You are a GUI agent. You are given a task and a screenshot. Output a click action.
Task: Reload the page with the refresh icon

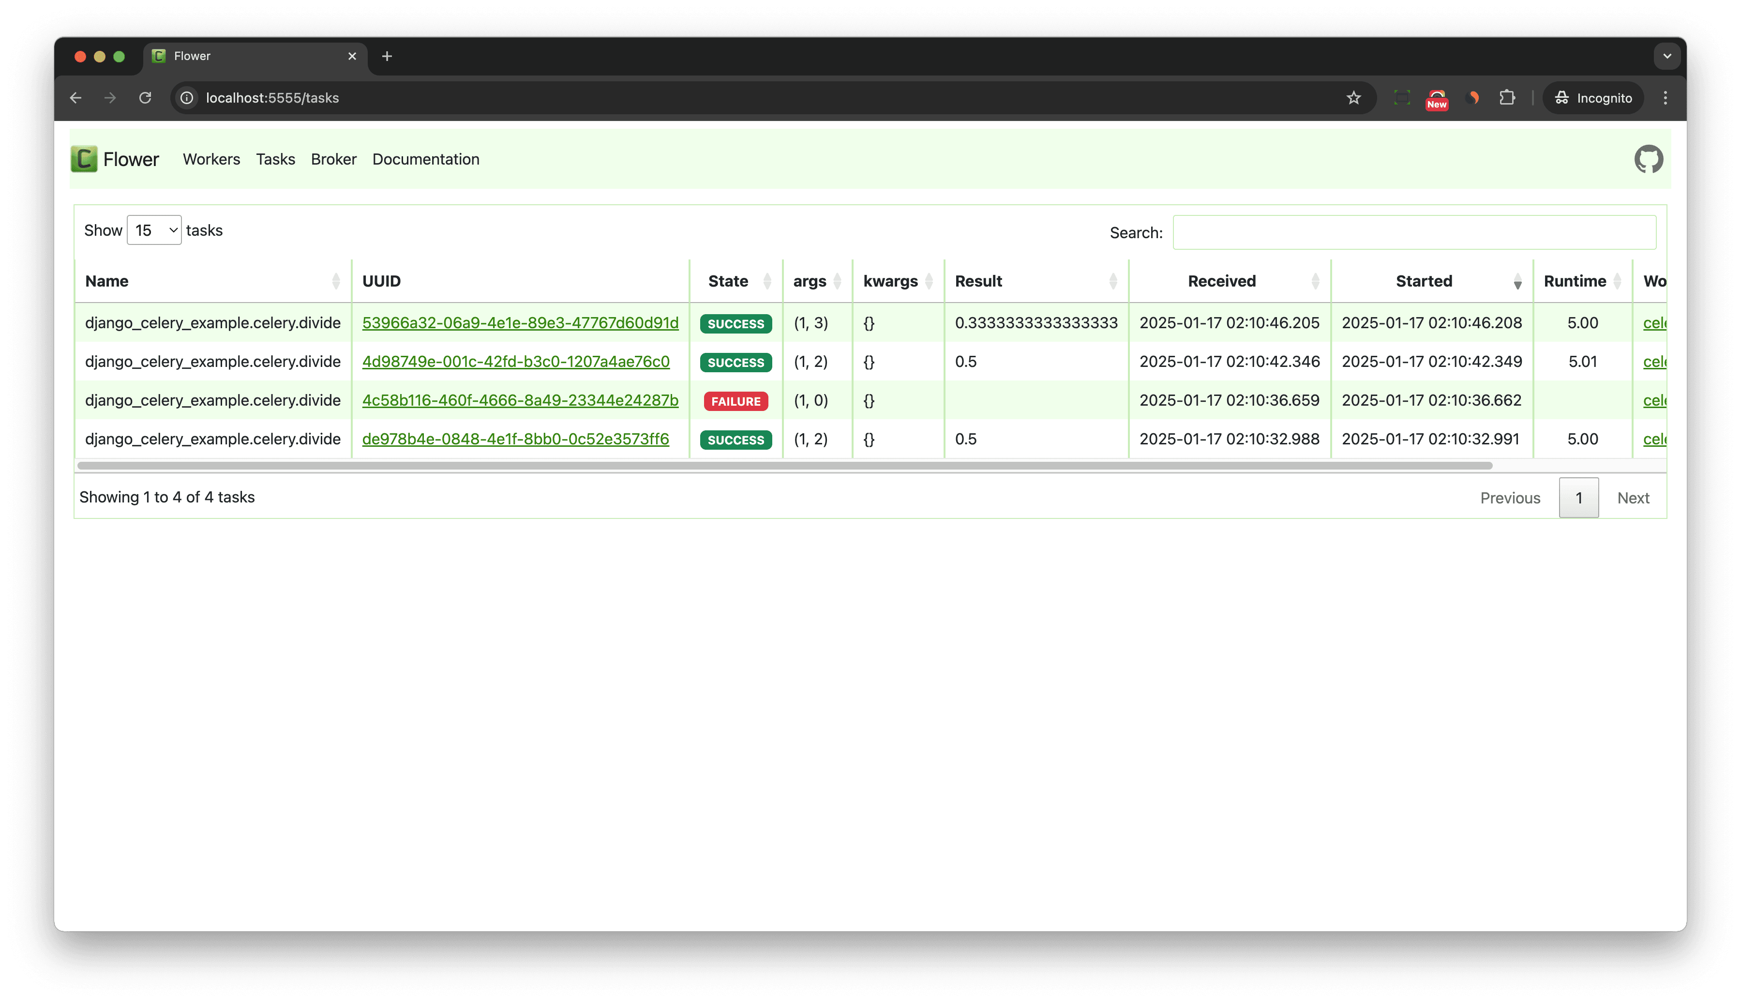click(x=145, y=97)
